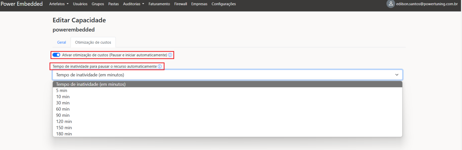Viewport: 462px width, 150px height.
Task: Click info icon beside cost optimization toggle
Action: (x=170, y=55)
